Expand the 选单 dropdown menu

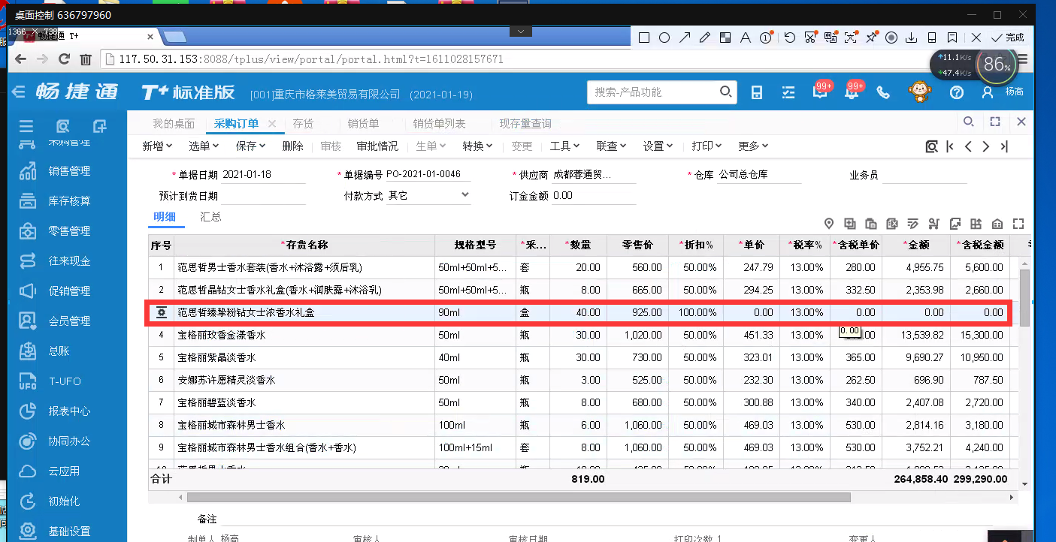point(204,146)
